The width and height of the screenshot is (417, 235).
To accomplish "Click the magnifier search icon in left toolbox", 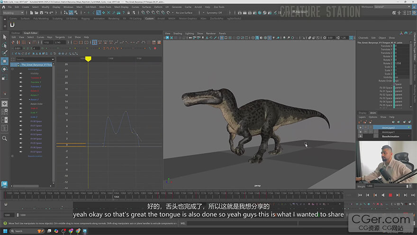I will click(x=5, y=138).
